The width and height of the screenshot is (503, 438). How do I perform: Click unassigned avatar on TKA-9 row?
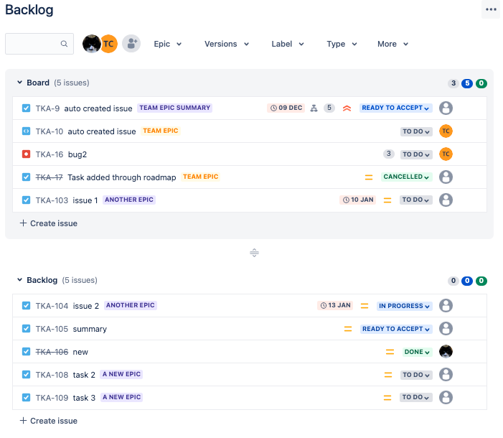(446, 108)
